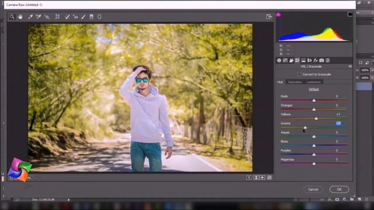The width and height of the screenshot is (374, 210).
Task: Select the Zoom tool in Camera Raw
Action: coord(12,17)
